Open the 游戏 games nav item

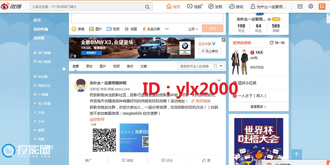[x=236, y=7]
